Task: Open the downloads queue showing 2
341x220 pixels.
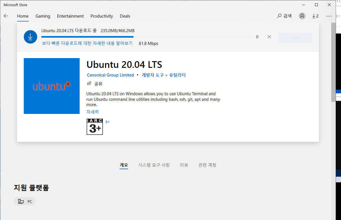Action: [315, 16]
